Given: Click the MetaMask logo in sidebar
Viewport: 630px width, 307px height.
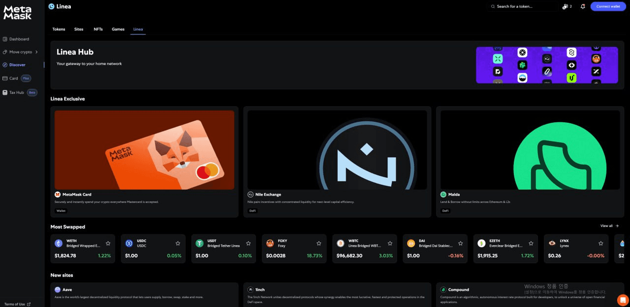Looking at the screenshot, I should (18, 12).
